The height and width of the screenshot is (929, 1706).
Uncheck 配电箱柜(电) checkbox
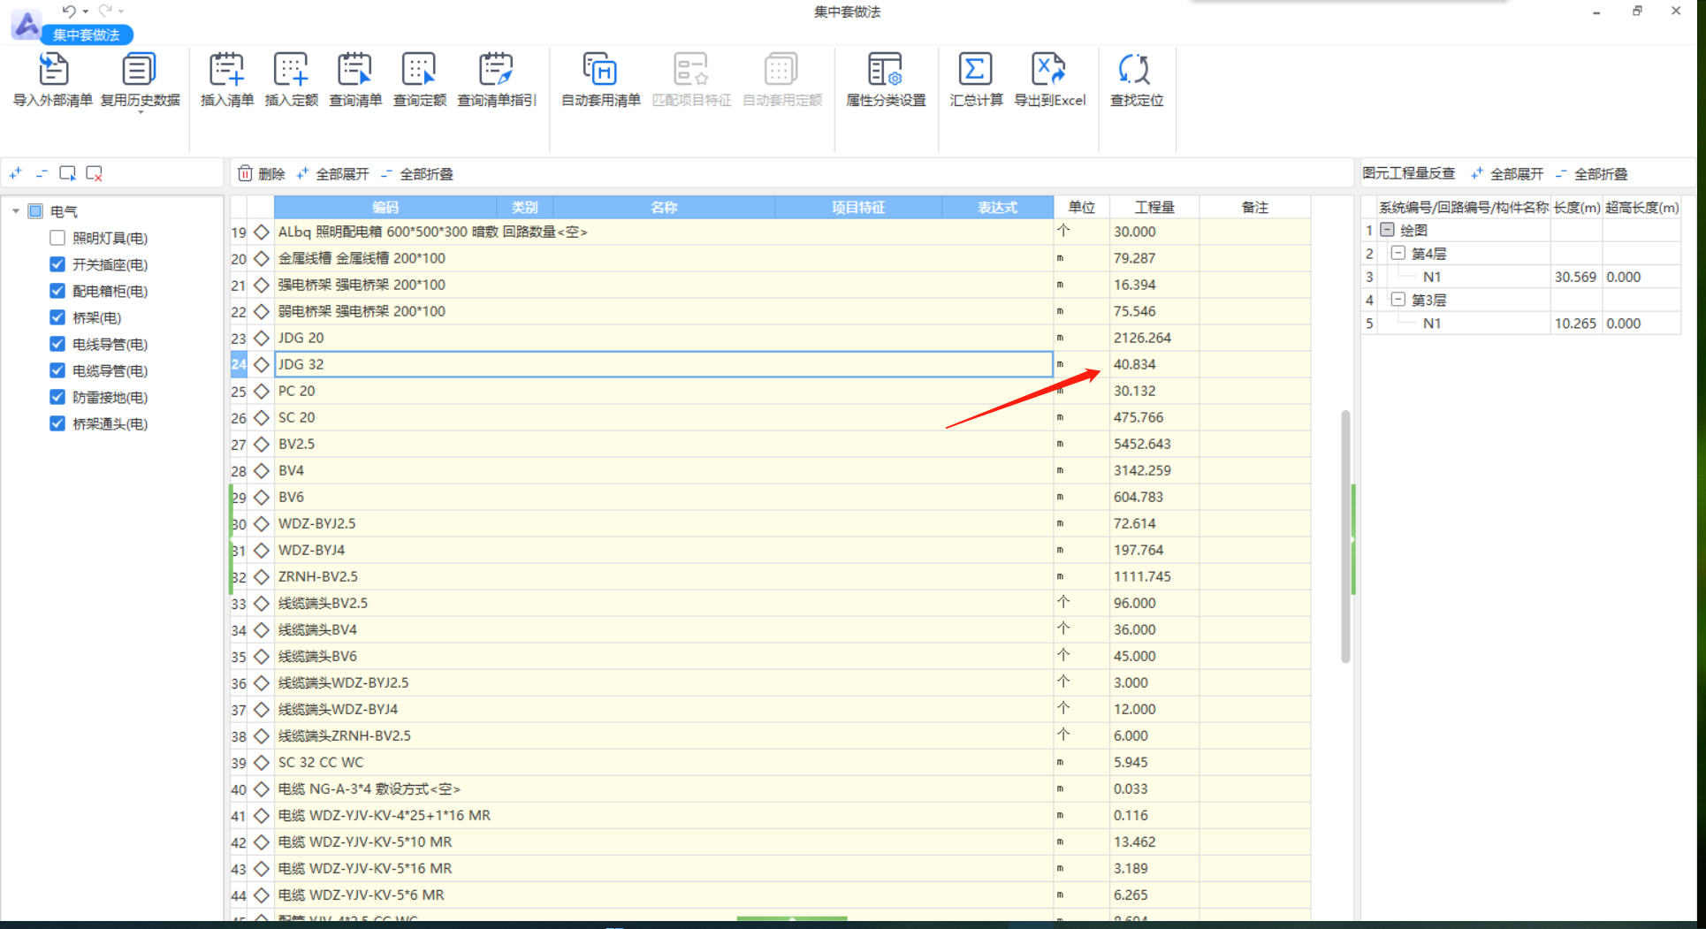pyautogui.click(x=57, y=291)
